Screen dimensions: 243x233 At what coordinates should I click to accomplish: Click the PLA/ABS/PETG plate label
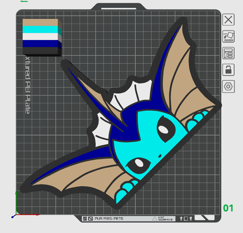point(109,218)
